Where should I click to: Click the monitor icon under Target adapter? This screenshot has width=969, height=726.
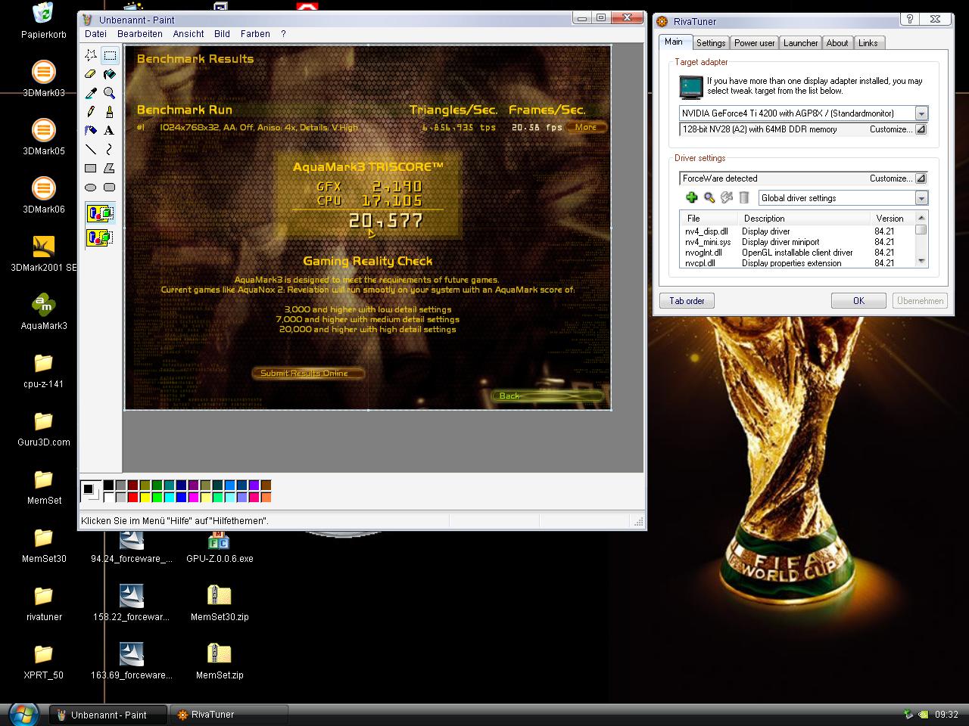(690, 87)
